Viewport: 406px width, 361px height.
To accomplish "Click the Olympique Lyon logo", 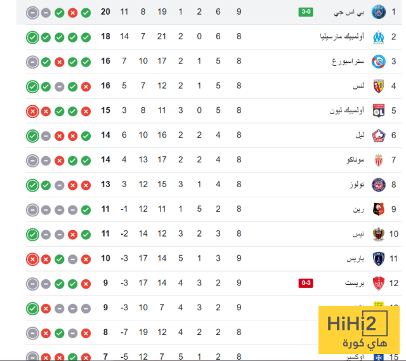I will pyautogui.click(x=379, y=110).
